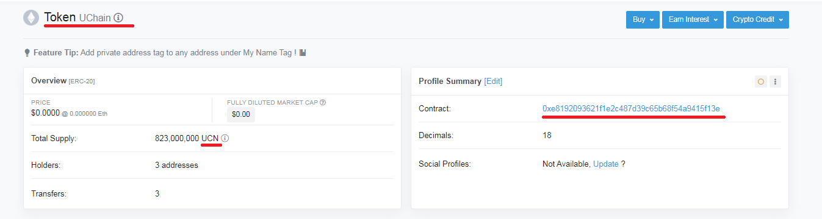Click the orange circle icon in Profile Summary
Screen dimensions: 822x219
tap(760, 82)
